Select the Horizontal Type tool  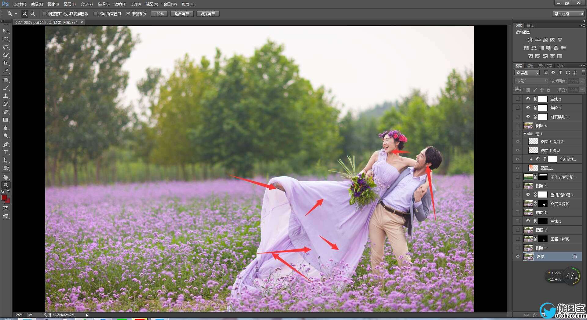point(6,152)
